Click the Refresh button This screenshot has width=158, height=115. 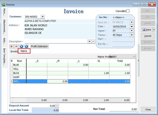148,42
